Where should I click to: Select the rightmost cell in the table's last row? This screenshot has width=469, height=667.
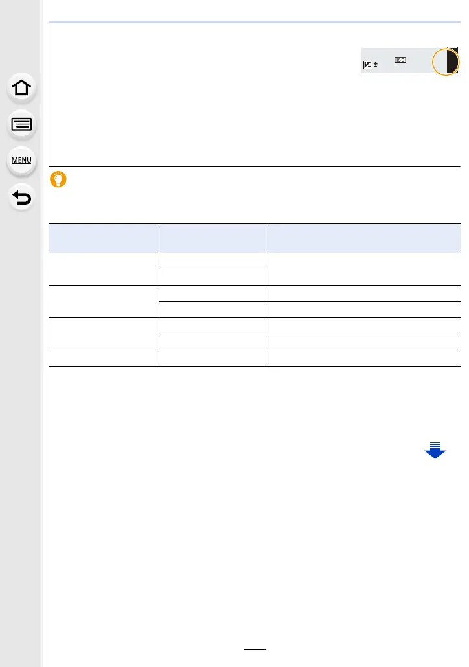tap(365, 357)
